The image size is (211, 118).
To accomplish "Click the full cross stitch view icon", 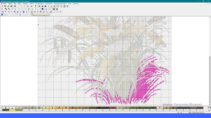I will [x=40, y=6].
